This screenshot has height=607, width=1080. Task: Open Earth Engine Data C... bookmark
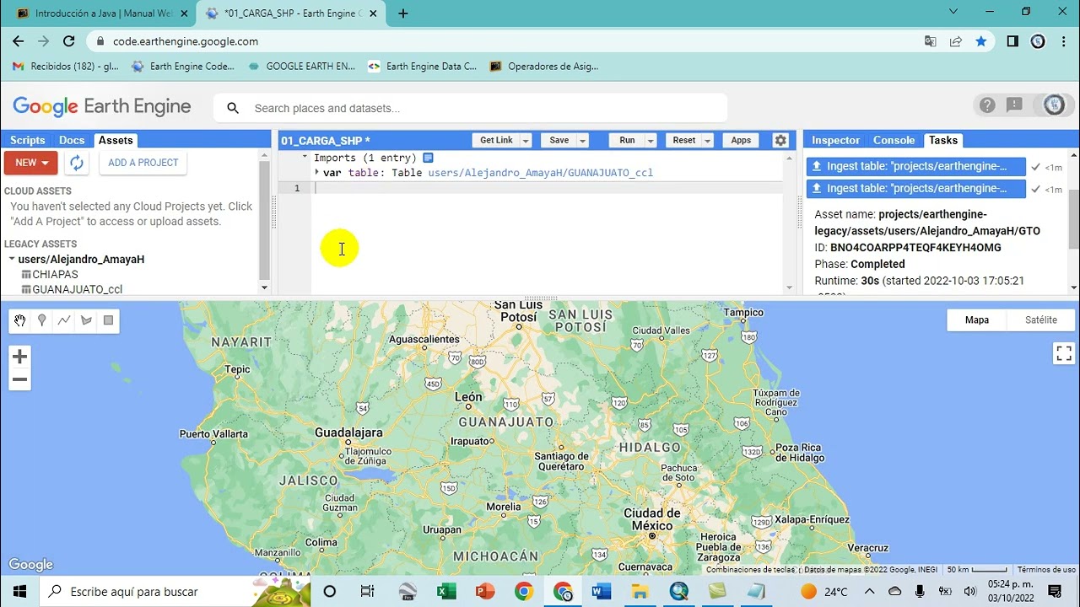(x=422, y=66)
